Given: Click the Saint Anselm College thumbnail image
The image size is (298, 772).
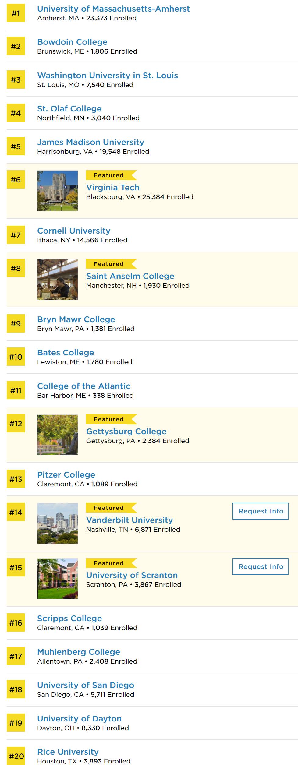Looking at the screenshot, I should coord(57,279).
